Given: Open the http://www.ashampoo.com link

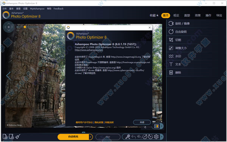Looking at the screenshot, I should pyautogui.click(x=89, y=50).
